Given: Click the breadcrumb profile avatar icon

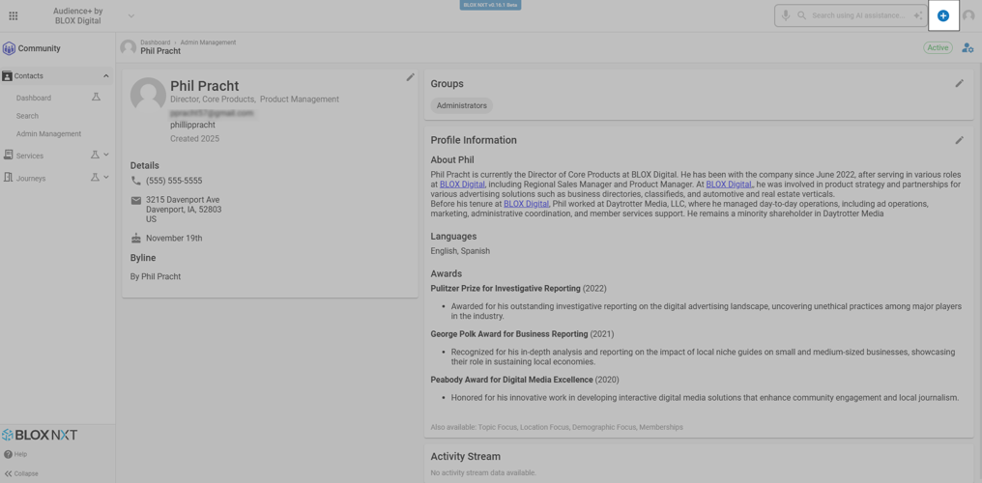Looking at the screenshot, I should pos(129,47).
